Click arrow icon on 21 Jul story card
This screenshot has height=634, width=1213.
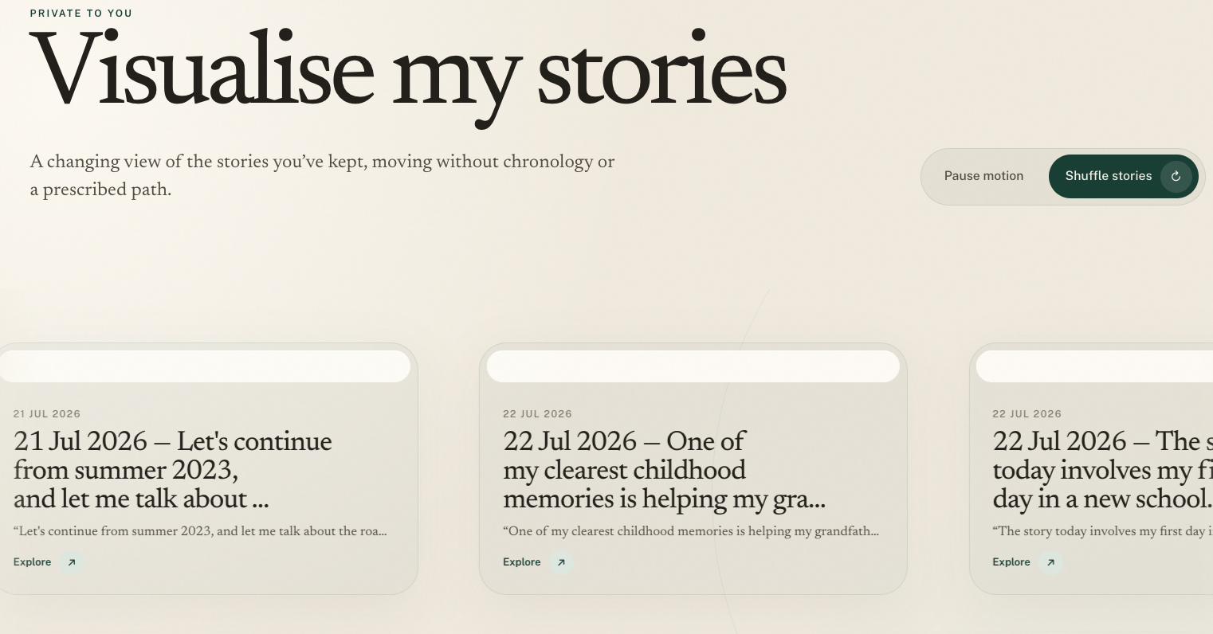(x=72, y=562)
